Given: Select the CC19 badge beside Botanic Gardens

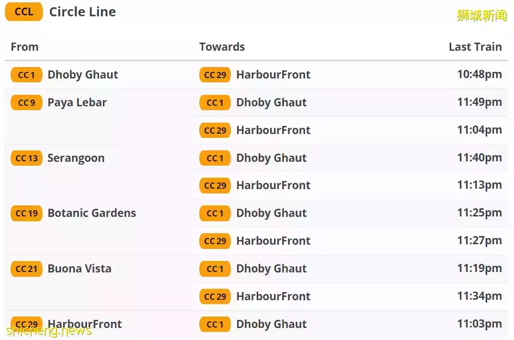Looking at the screenshot, I should click(x=26, y=213).
